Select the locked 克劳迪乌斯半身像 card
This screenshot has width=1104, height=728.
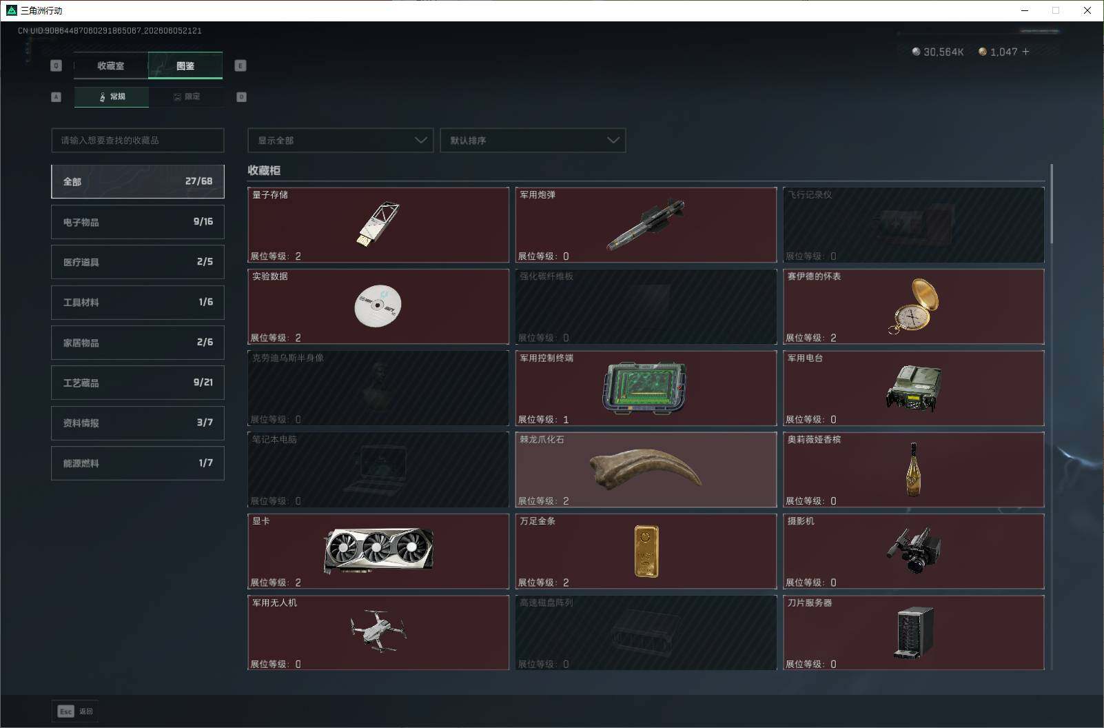(x=378, y=388)
